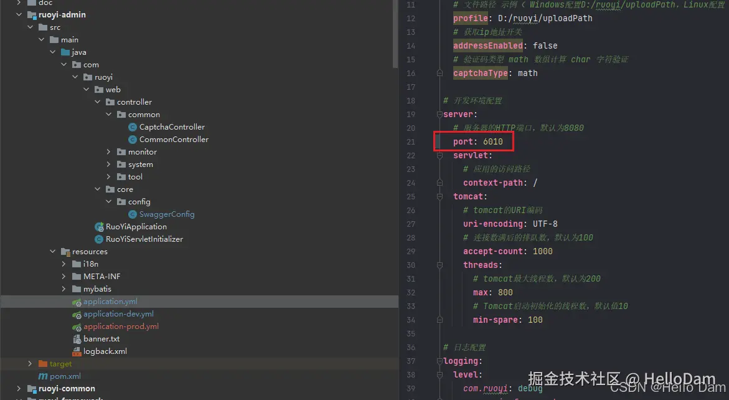The width and height of the screenshot is (729, 400).
Task: Click the context-path key in editor
Action: click(493, 183)
